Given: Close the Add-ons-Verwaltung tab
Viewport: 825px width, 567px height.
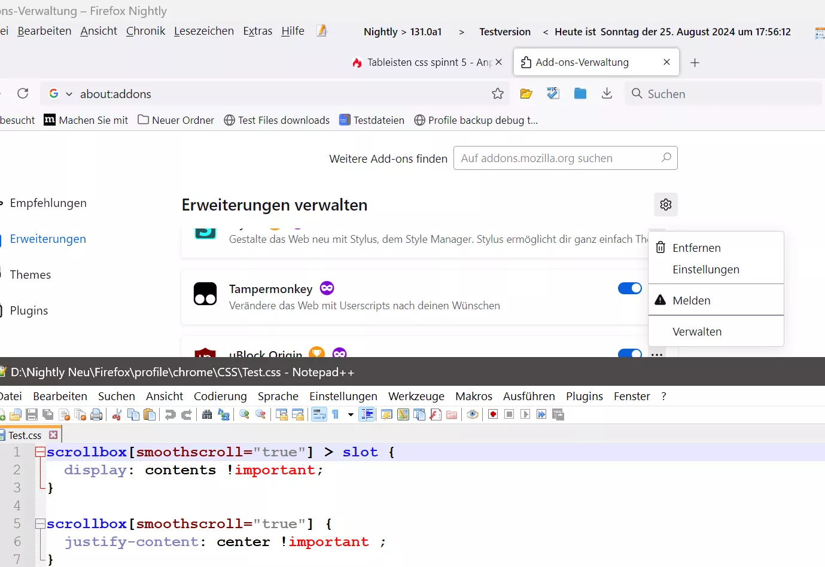Looking at the screenshot, I should click(x=666, y=62).
